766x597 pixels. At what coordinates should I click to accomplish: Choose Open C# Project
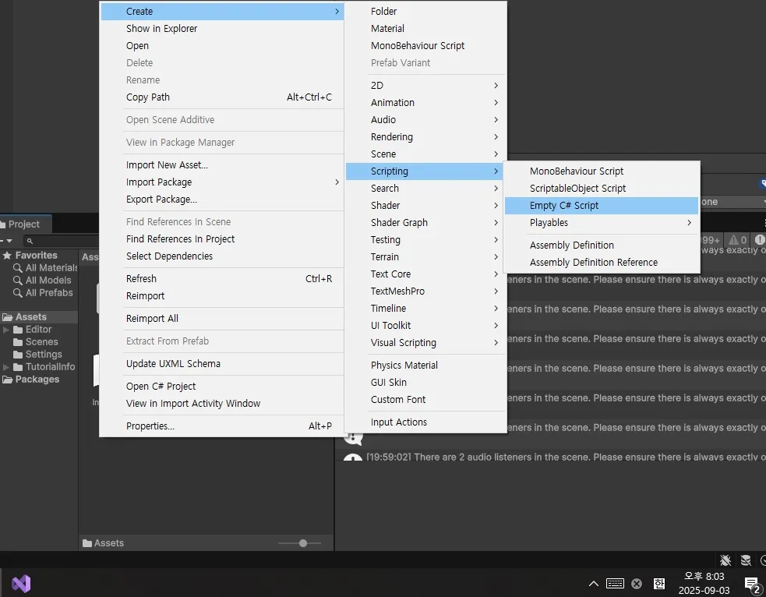coord(222,387)
